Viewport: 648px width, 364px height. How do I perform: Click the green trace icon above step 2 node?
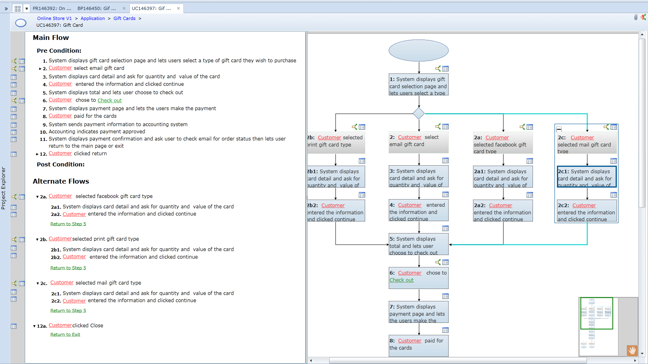pos(439,126)
